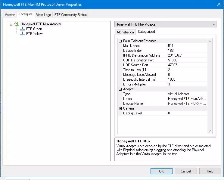Click the Fault Tolerant Ethernet category header
The image size is (224, 180).
(x=139, y=41)
